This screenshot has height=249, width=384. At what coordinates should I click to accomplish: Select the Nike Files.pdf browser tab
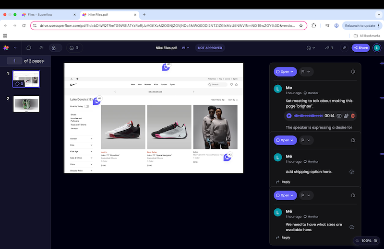[x=109, y=15]
